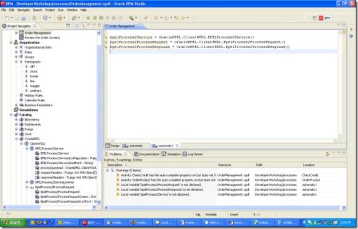Sort by Description column header
Screen dimensions: 358x229
tap(160, 165)
